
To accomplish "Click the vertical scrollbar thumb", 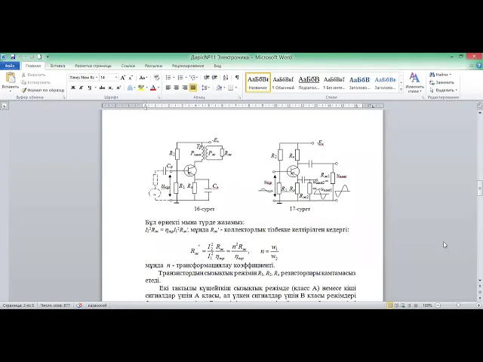I will point(480,188).
